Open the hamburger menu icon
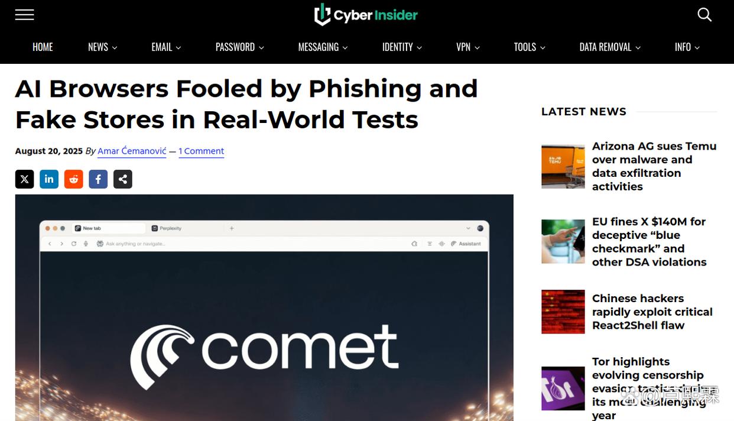Image resolution: width=734 pixels, height=421 pixels. point(24,15)
